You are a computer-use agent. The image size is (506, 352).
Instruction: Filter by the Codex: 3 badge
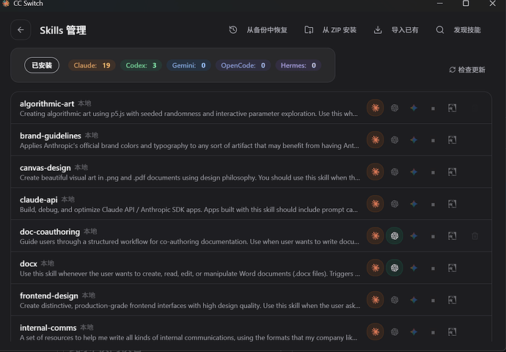coord(141,65)
